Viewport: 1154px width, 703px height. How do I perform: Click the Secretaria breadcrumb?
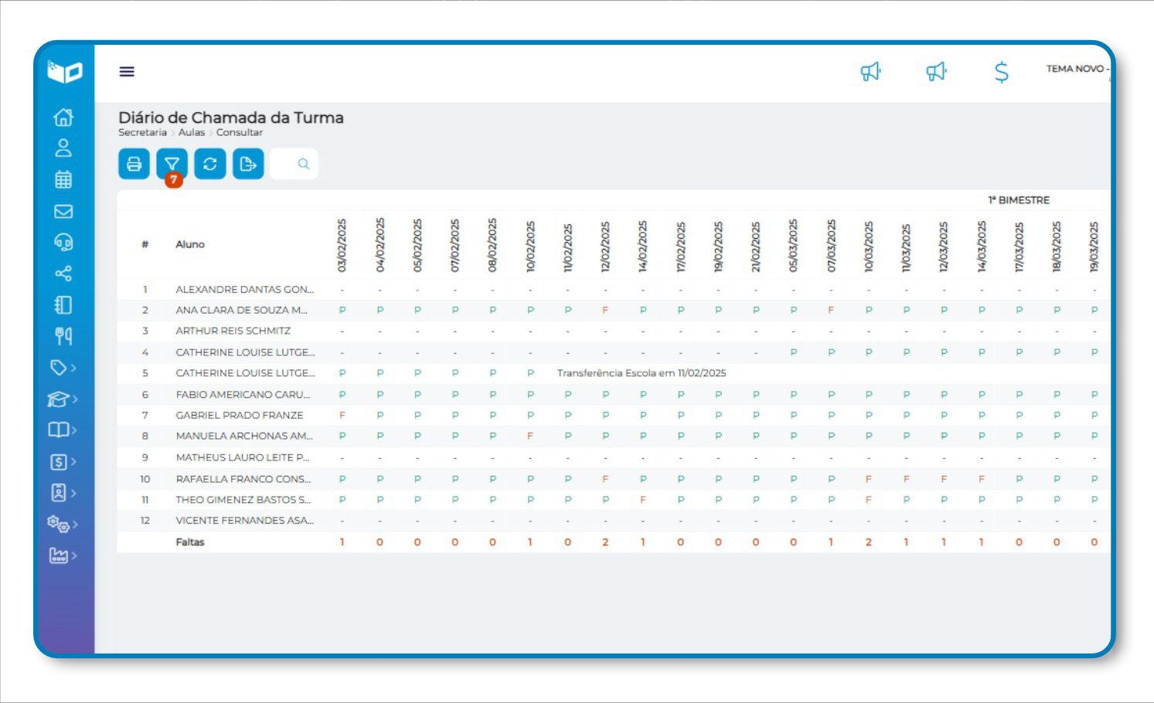click(x=142, y=133)
